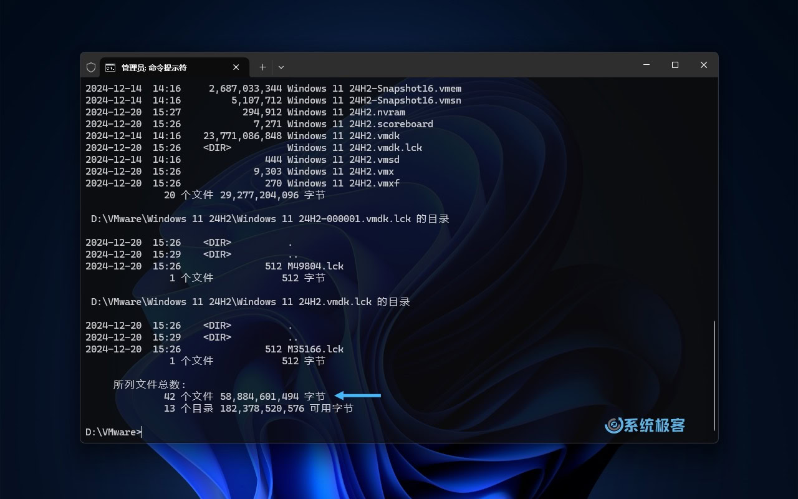
Task: Click the 182,378,520,576 可用字节 free space
Action: click(x=287, y=409)
